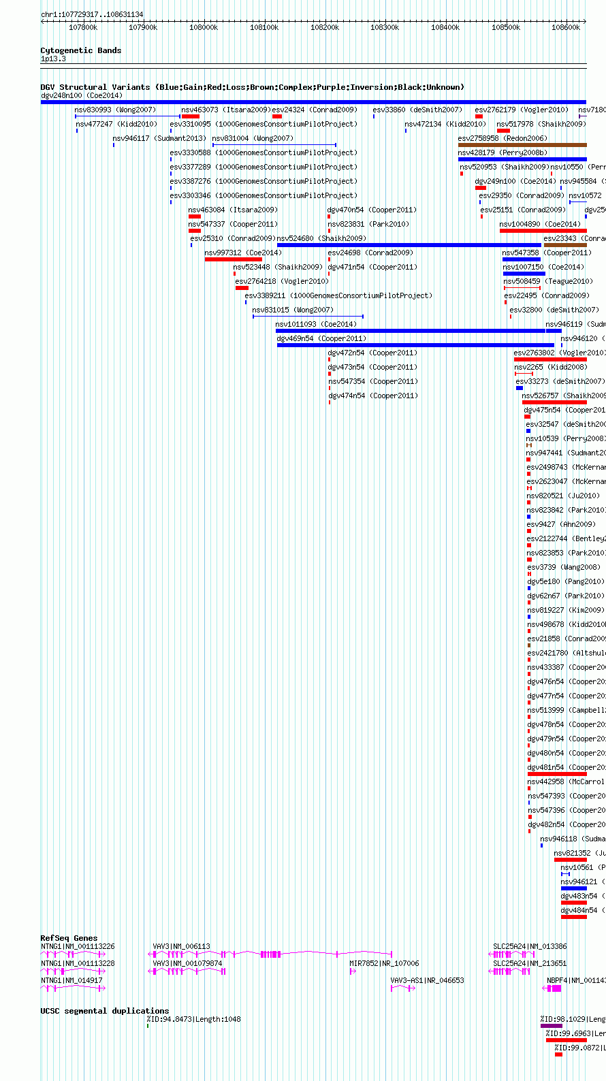Select the 107800k ruler position label

pyautogui.click(x=83, y=27)
